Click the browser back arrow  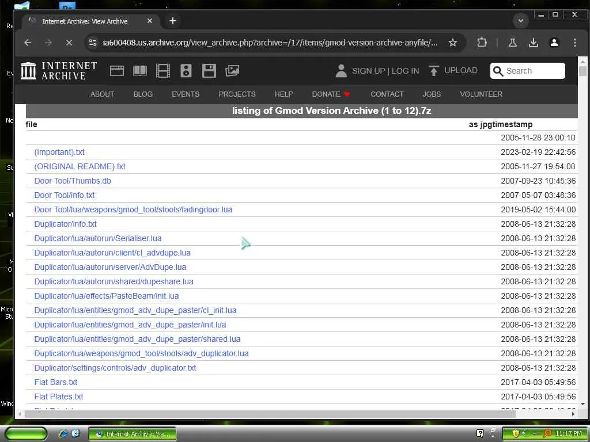point(28,43)
